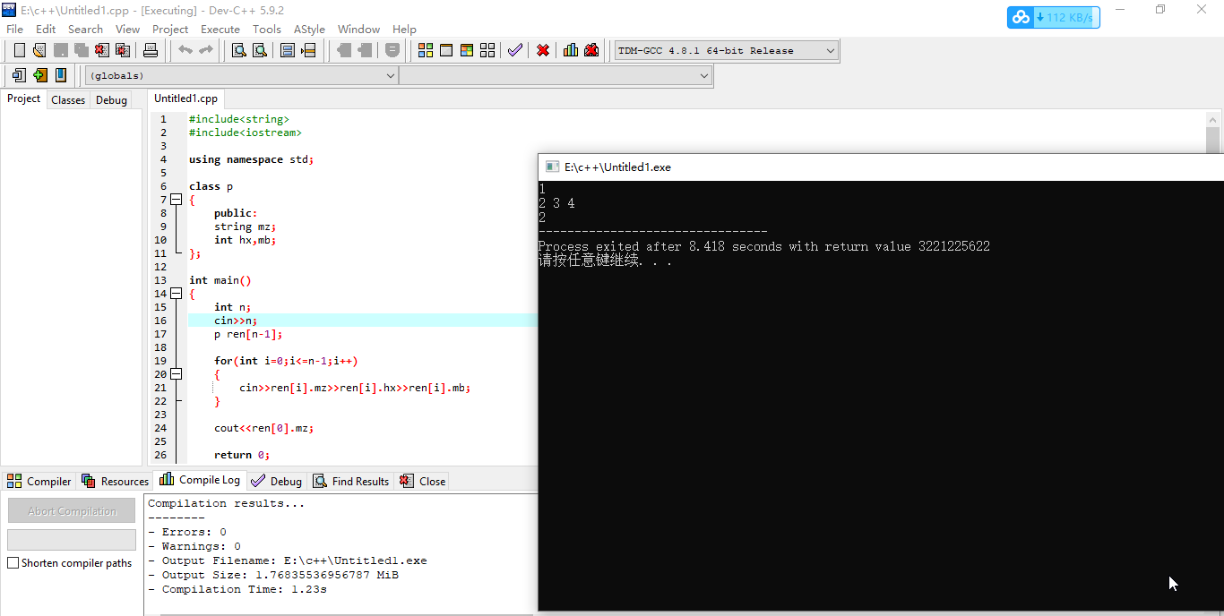This screenshot has height=616, width=1224.
Task: Click the Toggle Bookmarks toolbar icon
Action: coord(40,75)
